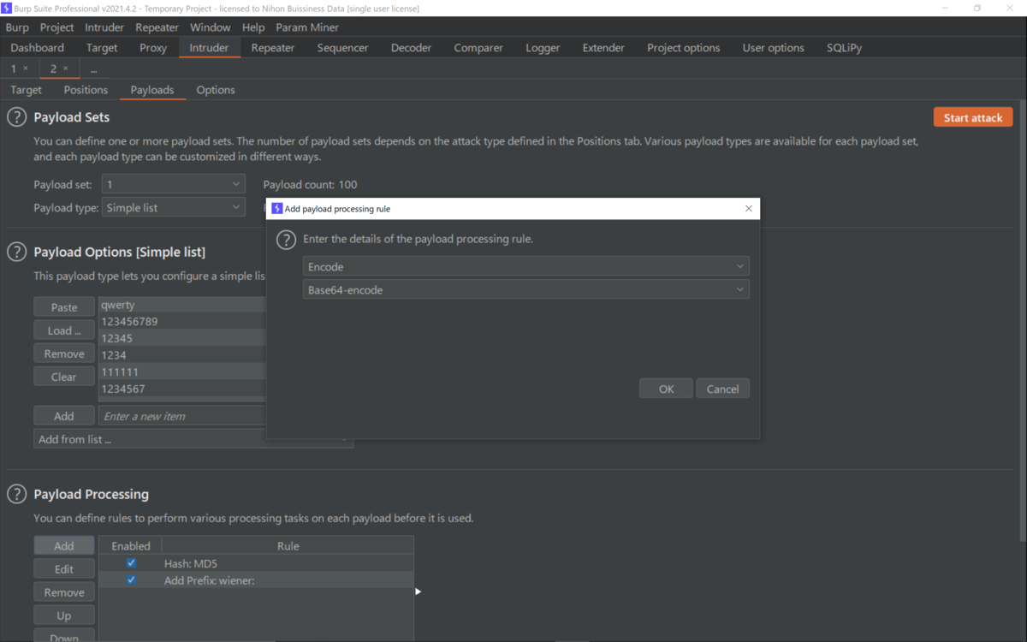This screenshot has height=642, width=1027.
Task: Close Intruder attack tab 2
Action: [x=66, y=68]
